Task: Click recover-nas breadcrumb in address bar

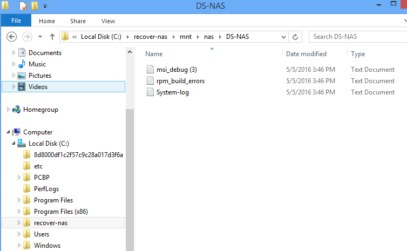Action: pyautogui.click(x=151, y=37)
